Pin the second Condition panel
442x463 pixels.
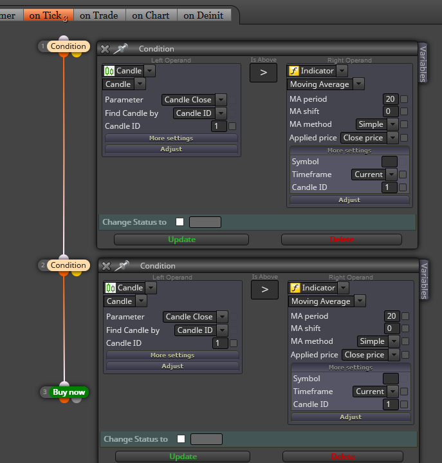(122, 265)
